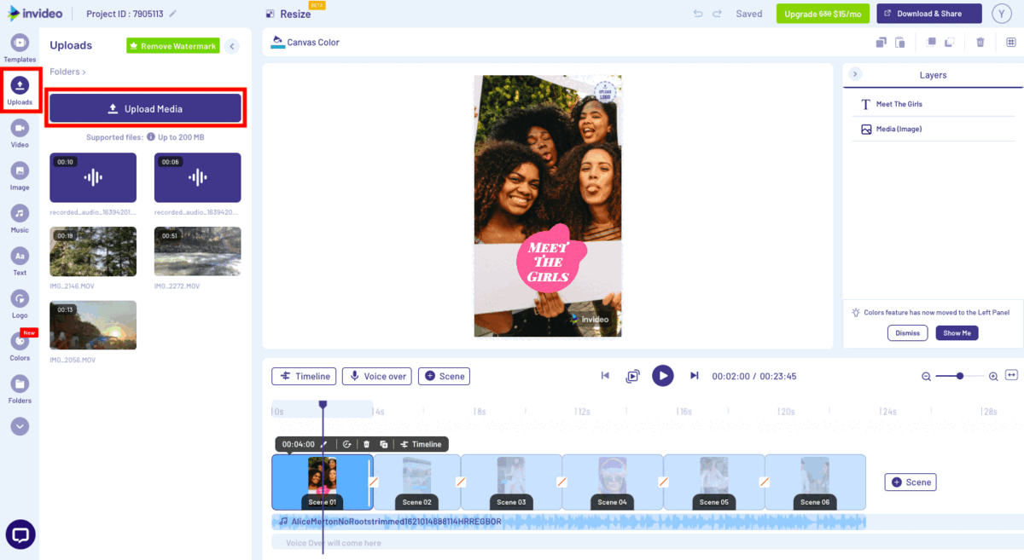
Task: Open the Logo panel
Action: point(20,301)
